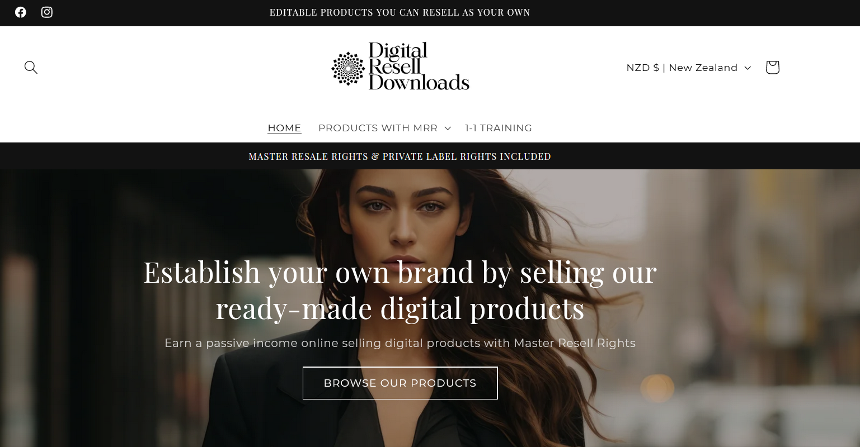Open the PRODUCTS WITH MRR menu
This screenshot has height=447, width=860.
(x=378, y=128)
